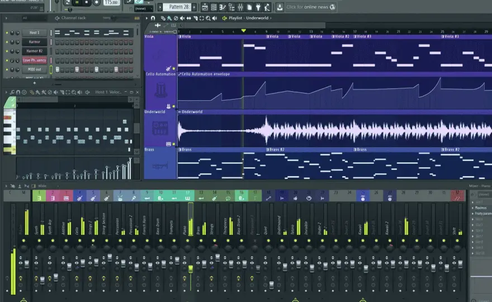492x302 pixels.
Task: Click the Playlist - Underworld title
Action: (x=248, y=18)
